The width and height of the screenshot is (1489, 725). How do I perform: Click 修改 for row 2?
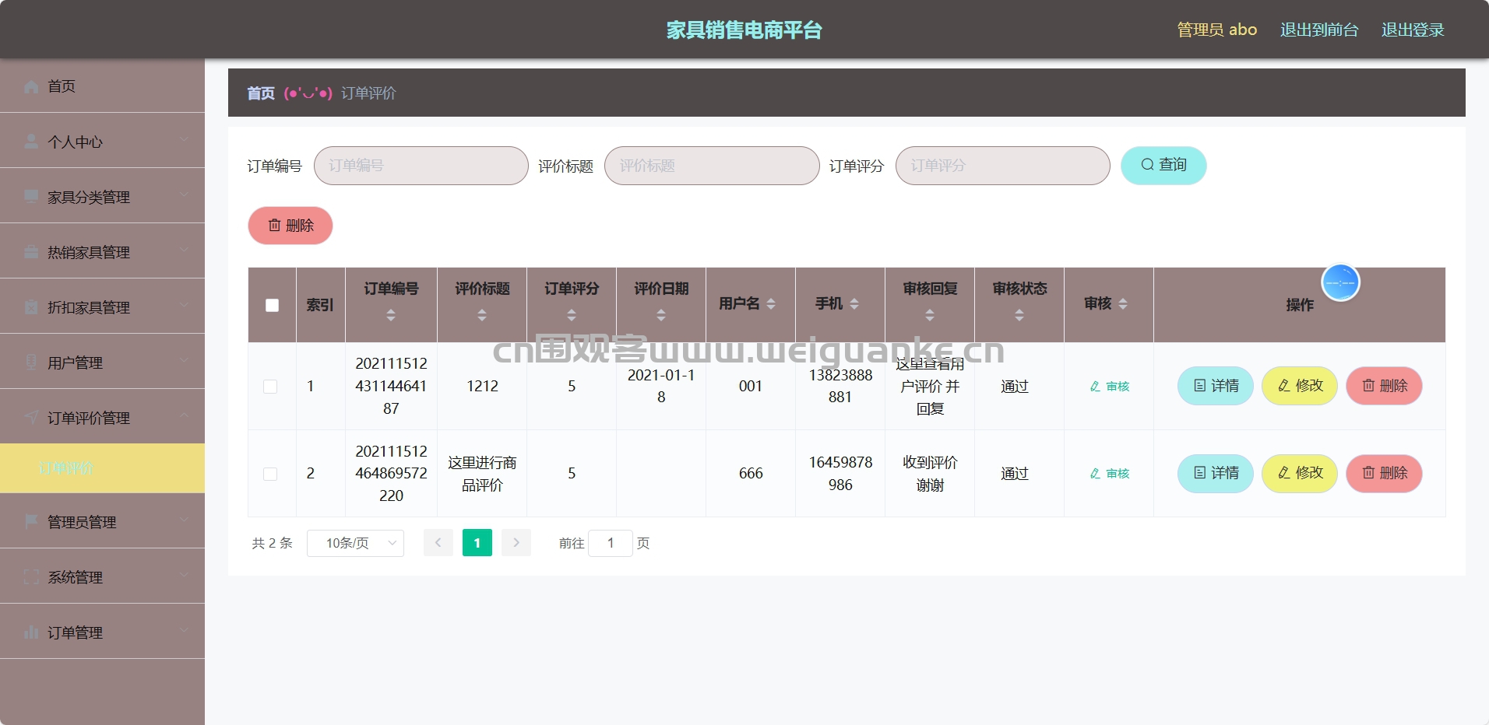(1300, 473)
